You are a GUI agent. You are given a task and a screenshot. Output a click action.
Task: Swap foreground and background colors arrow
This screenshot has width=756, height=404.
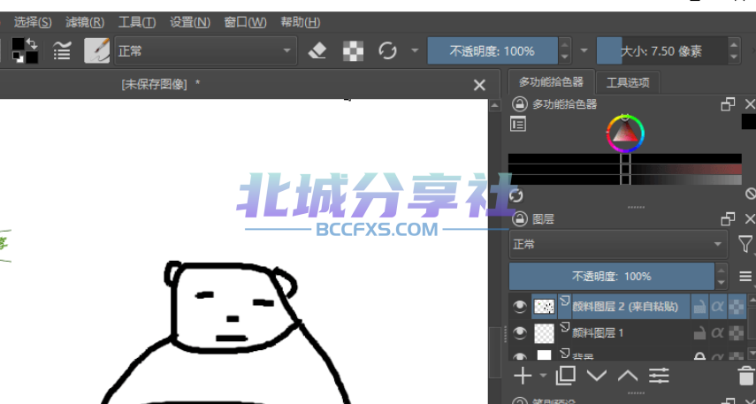pyautogui.click(x=32, y=43)
